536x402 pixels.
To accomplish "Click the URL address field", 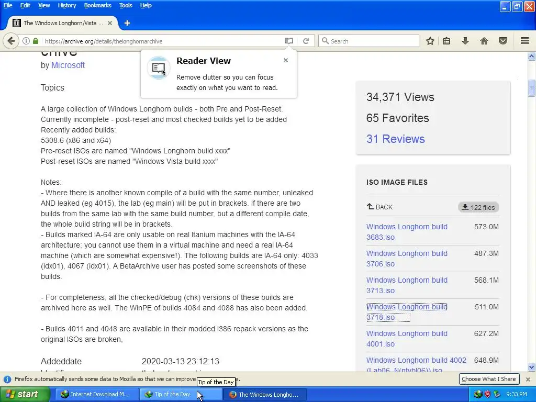I will click(162, 41).
